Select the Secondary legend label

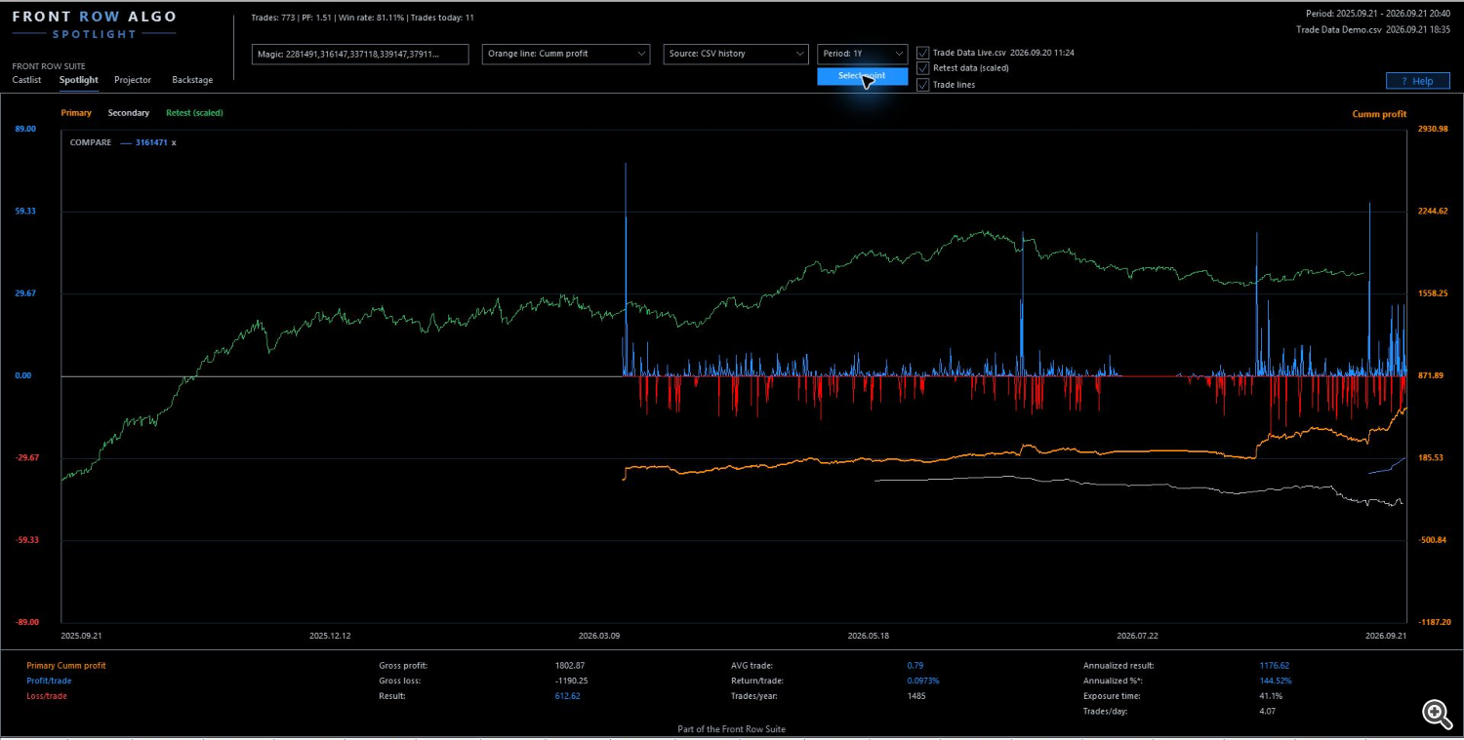click(129, 113)
